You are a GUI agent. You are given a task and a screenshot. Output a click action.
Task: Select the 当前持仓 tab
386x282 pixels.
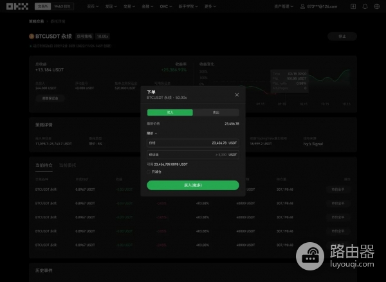pyautogui.click(x=44, y=165)
